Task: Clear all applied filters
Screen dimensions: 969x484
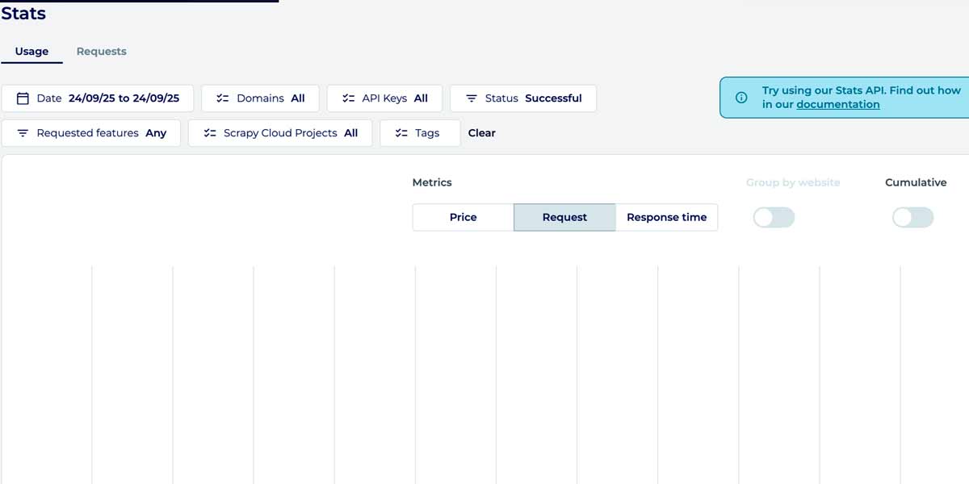Action: click(481, 133)
